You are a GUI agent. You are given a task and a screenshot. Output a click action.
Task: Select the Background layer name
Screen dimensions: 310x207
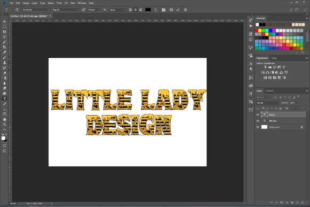(x=275, y=127)
